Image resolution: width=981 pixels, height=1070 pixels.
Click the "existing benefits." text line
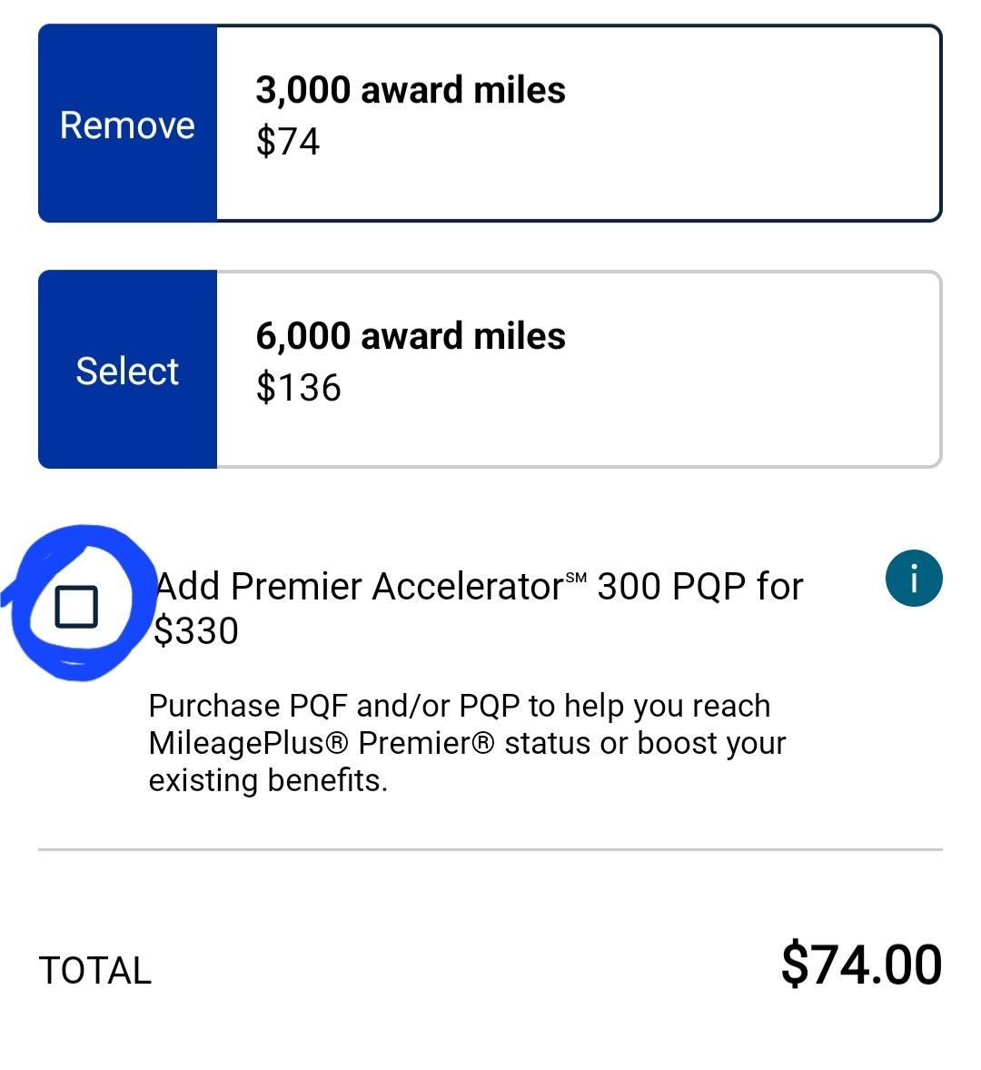pos(268,780)
